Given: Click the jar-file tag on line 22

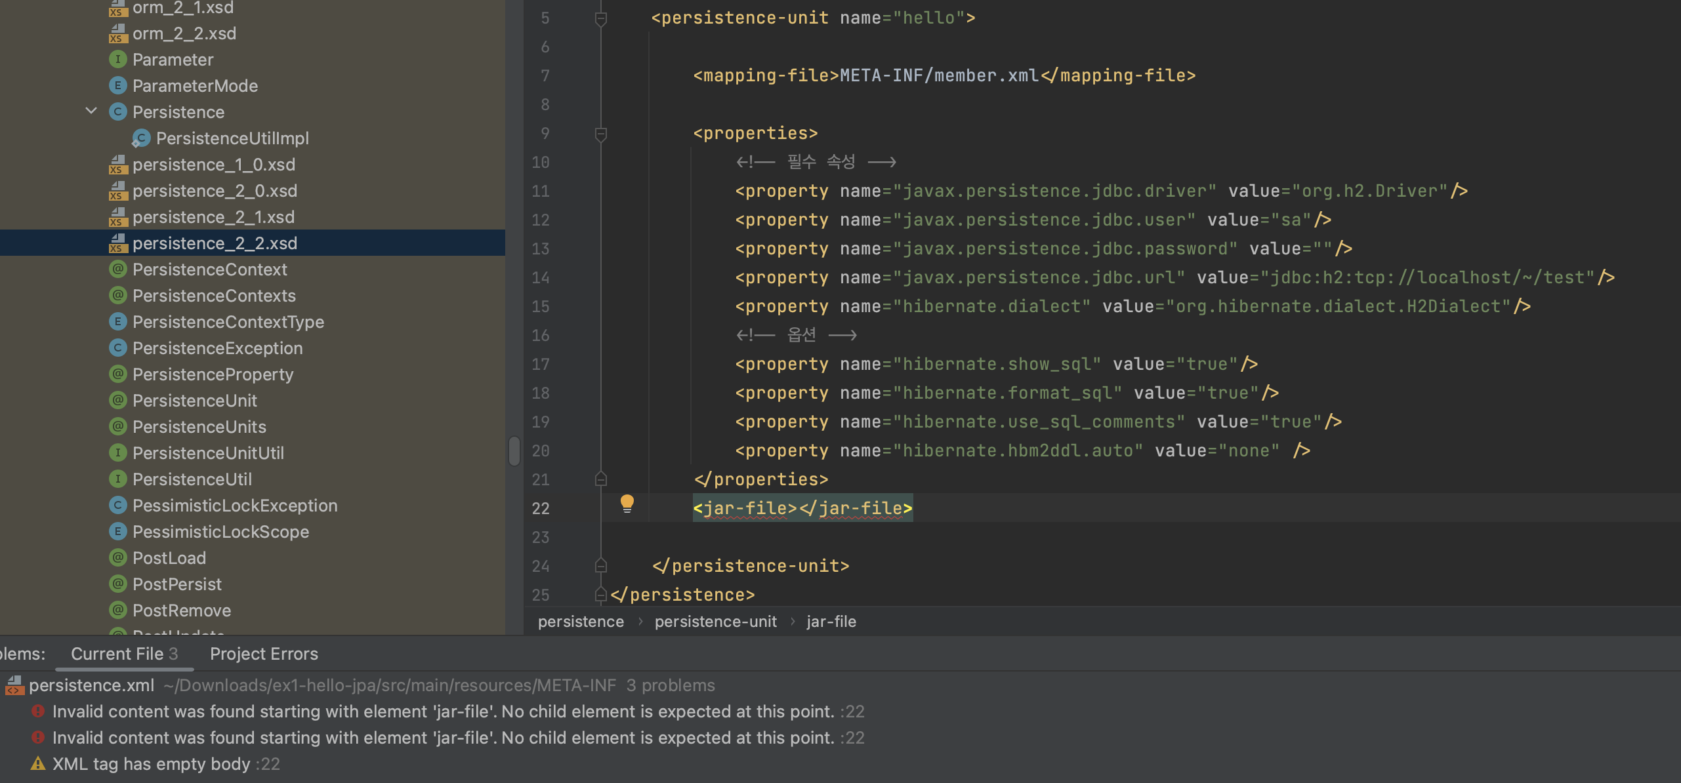Looking at the screenshot, I should tap(802, 508).
